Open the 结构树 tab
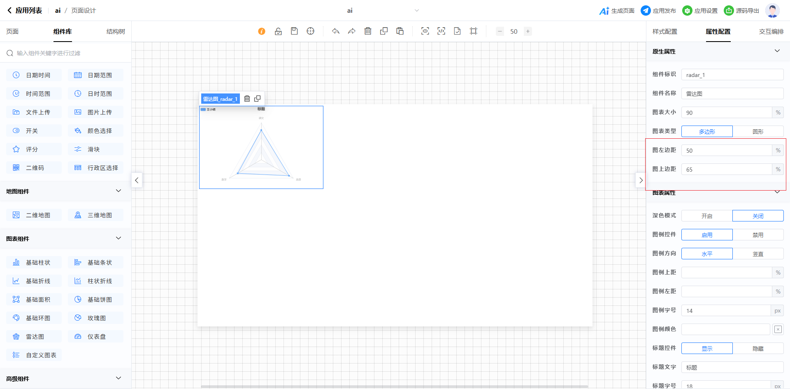This screenshot has height=389, width=790. (116, 32)
